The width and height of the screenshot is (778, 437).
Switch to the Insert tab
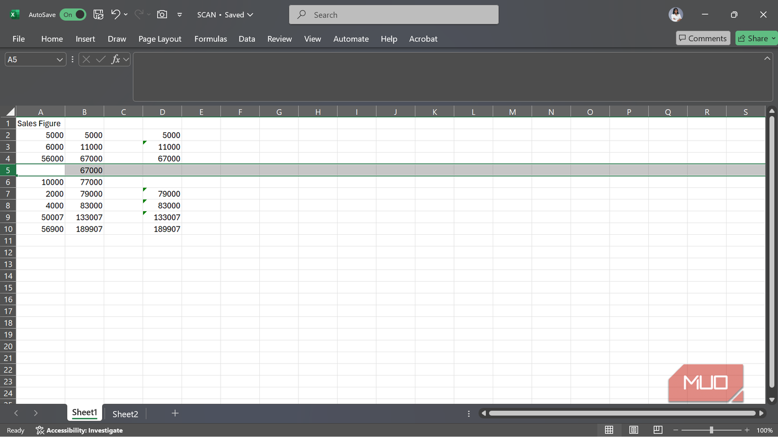pos(86,39)
